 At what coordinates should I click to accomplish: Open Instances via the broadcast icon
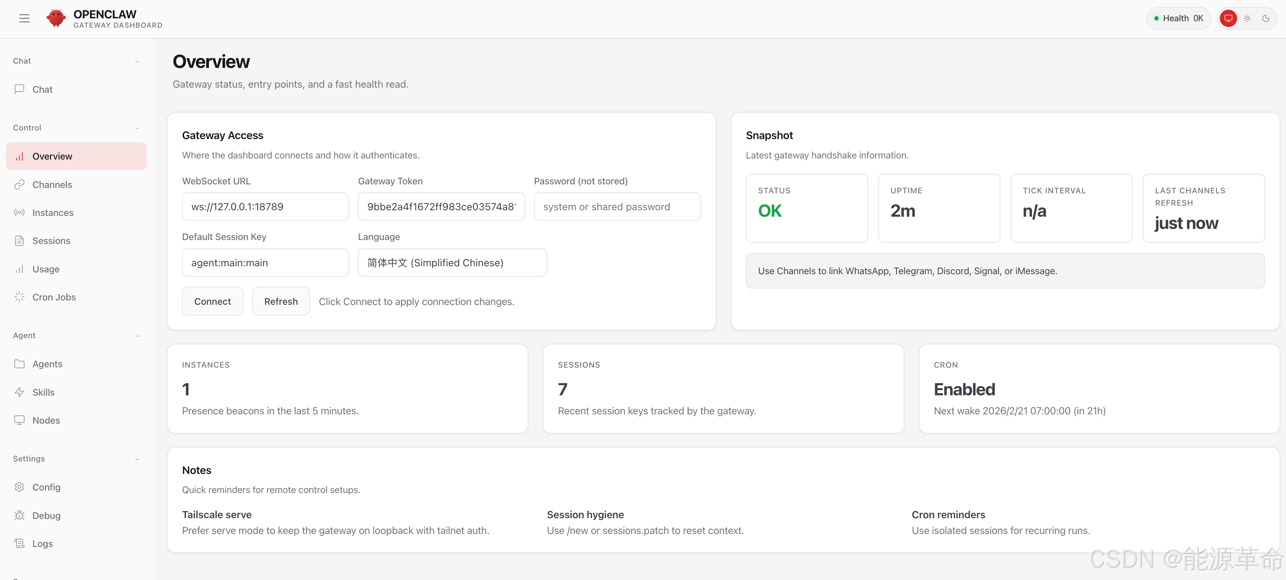19,212
